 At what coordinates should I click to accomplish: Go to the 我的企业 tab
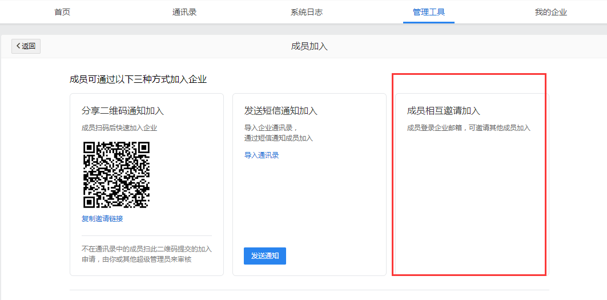coord(550,12)
